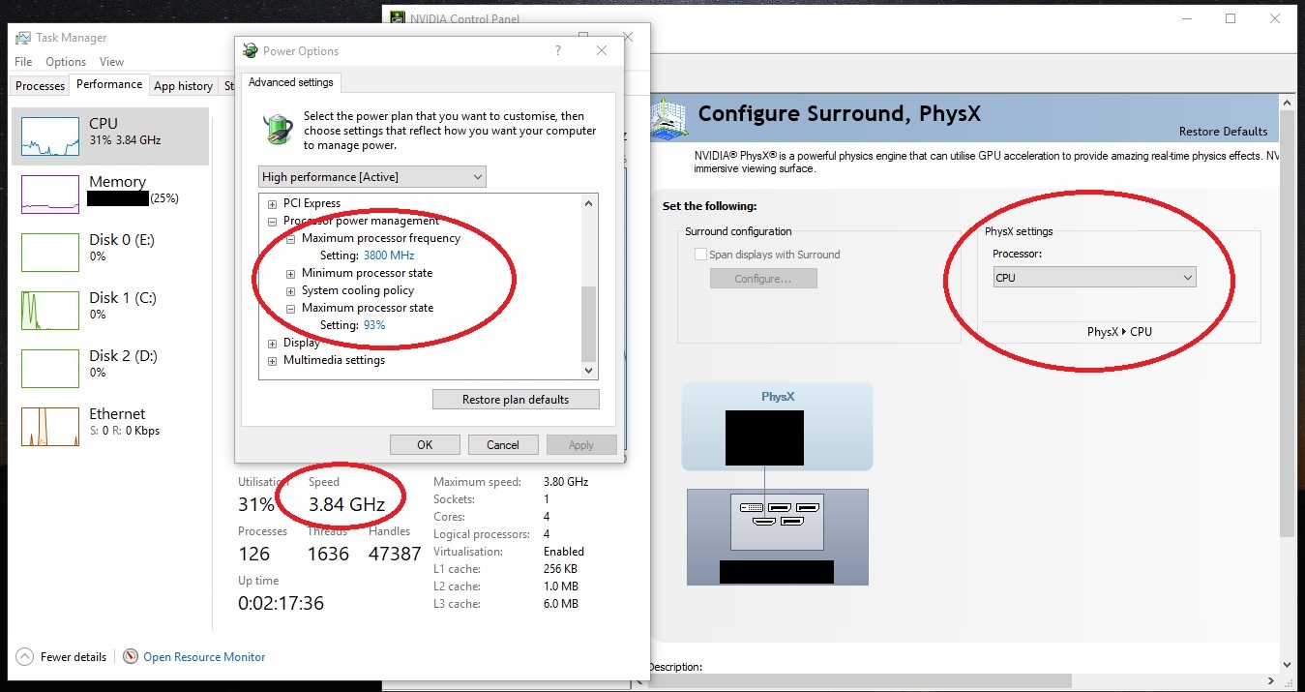This screenshot has height=692, width=1305.
Task: Click the Power Options title bar icon
Action: [x=251, y=50]
